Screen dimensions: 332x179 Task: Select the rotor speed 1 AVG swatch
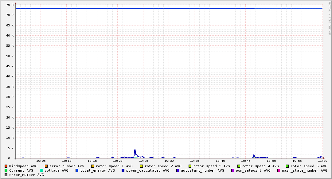[92, 166]
